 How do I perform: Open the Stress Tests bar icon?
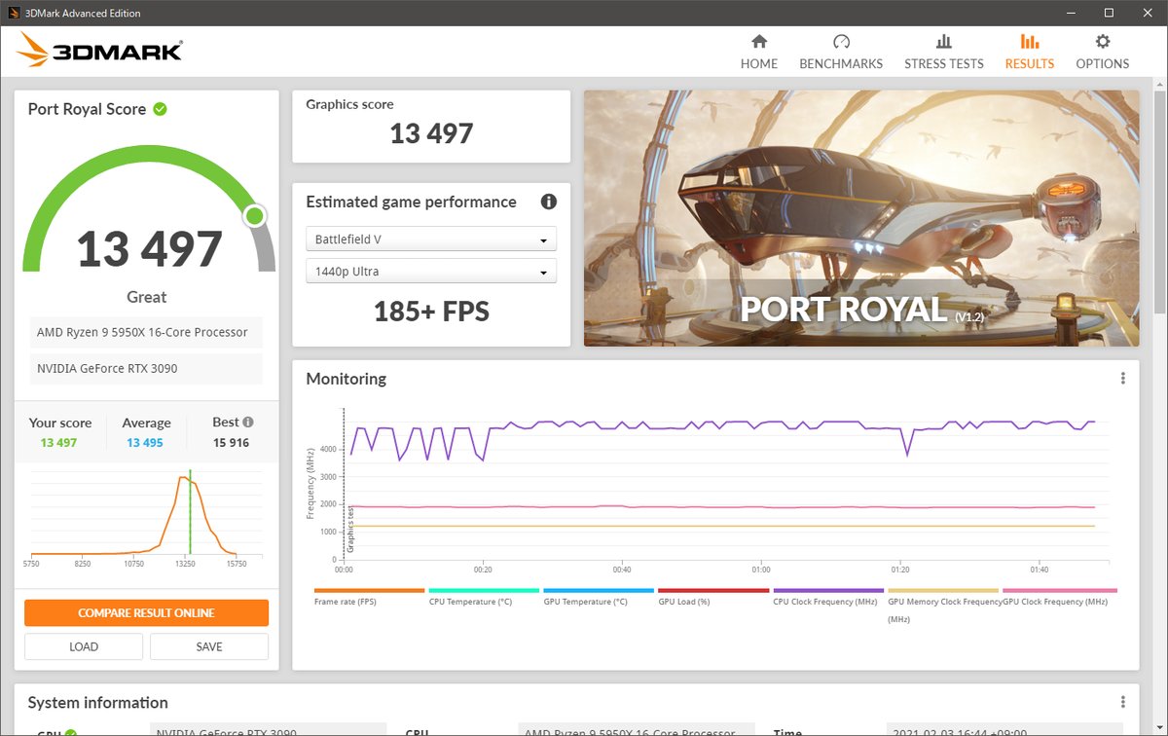tap(944, 42)
